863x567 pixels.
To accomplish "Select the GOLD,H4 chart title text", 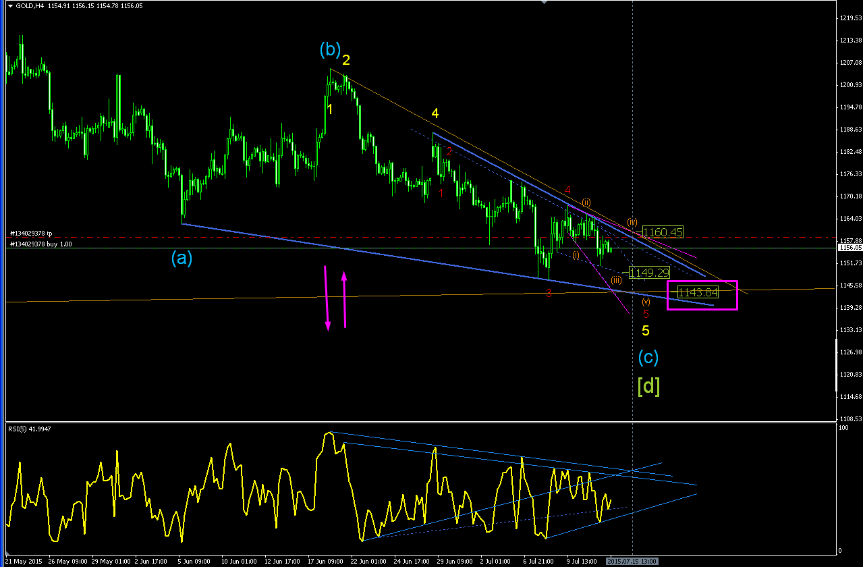I will (x=30, y=6).
